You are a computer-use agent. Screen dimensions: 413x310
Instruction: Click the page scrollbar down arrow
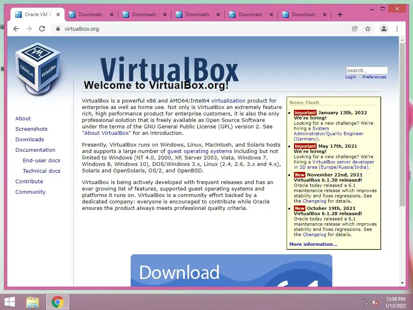pos(402,283)
